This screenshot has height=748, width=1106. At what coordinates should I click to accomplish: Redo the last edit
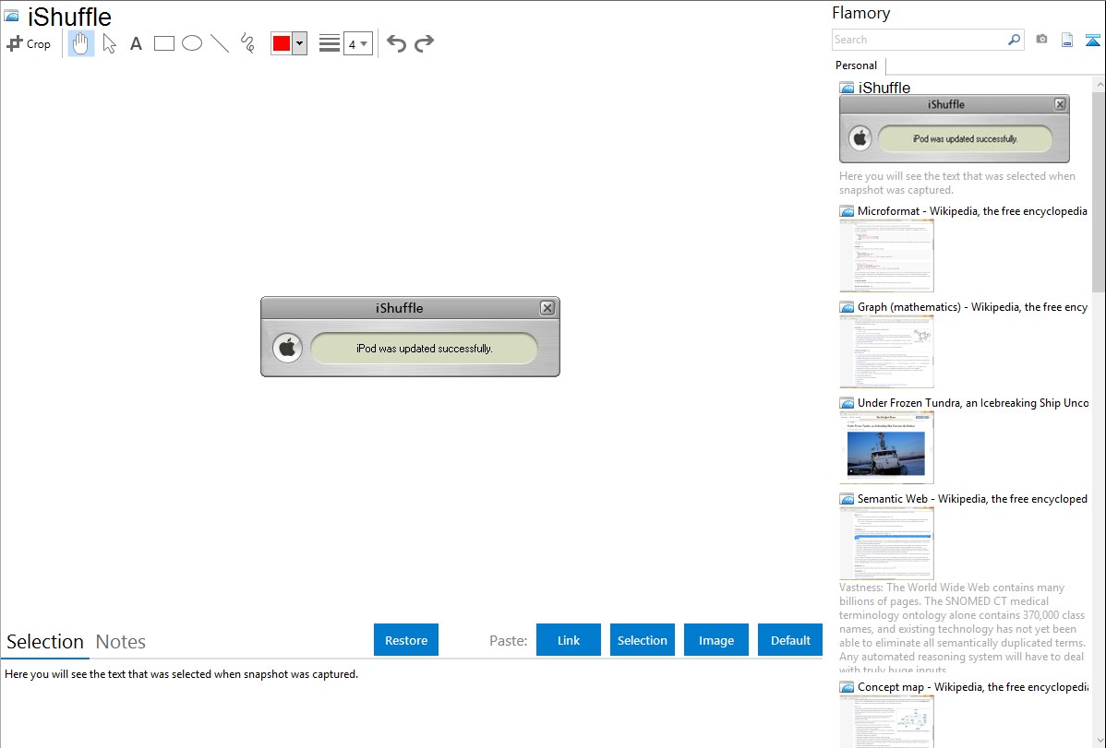click(424, 43)
